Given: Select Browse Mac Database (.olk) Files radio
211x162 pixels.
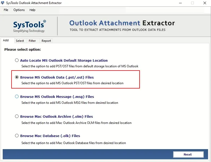Looking at the screenshot, I should (17, 135).
